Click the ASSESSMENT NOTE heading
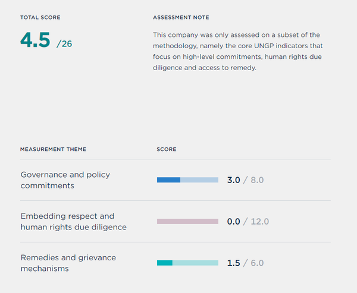Screen dimensions: 357x293 (181, 18)
